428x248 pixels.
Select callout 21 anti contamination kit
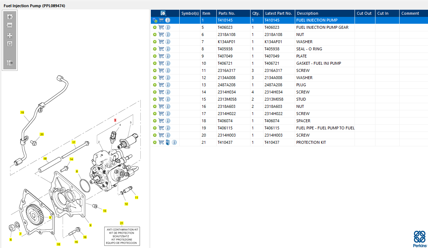[122, 223]
